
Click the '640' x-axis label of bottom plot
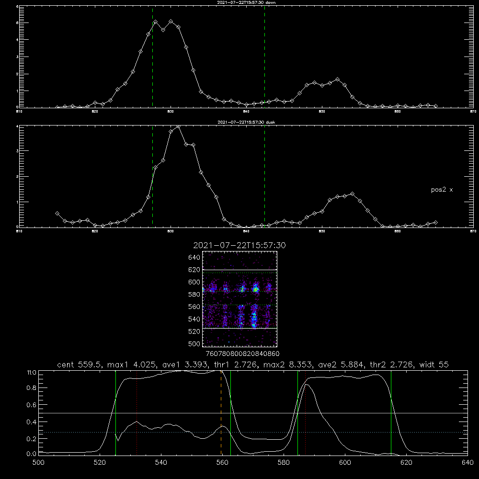(468, 463)
